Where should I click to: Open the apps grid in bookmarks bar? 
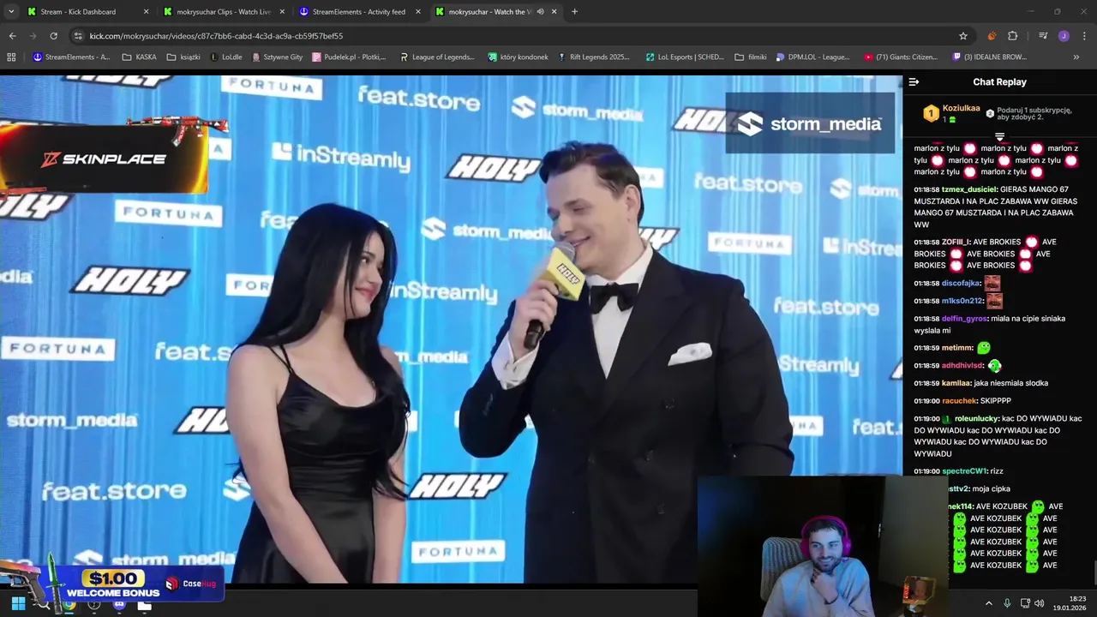click(11, 57)
